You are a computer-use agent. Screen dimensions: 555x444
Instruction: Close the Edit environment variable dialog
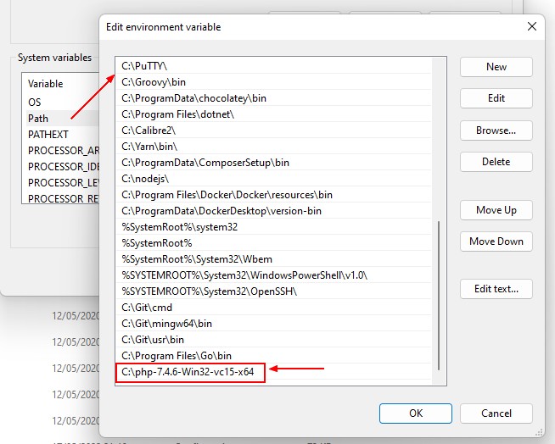pyautogui.click(x=532, y=26)
